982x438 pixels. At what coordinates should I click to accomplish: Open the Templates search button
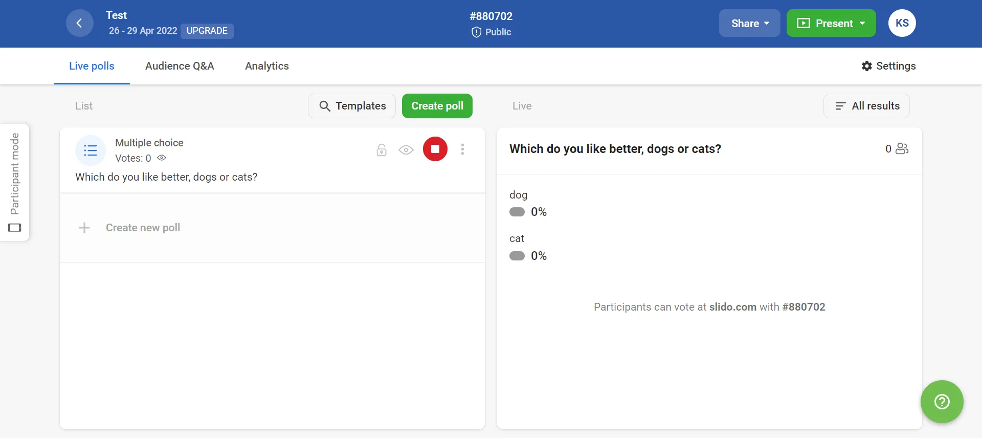pyautogui.click(x=352, y=106)
